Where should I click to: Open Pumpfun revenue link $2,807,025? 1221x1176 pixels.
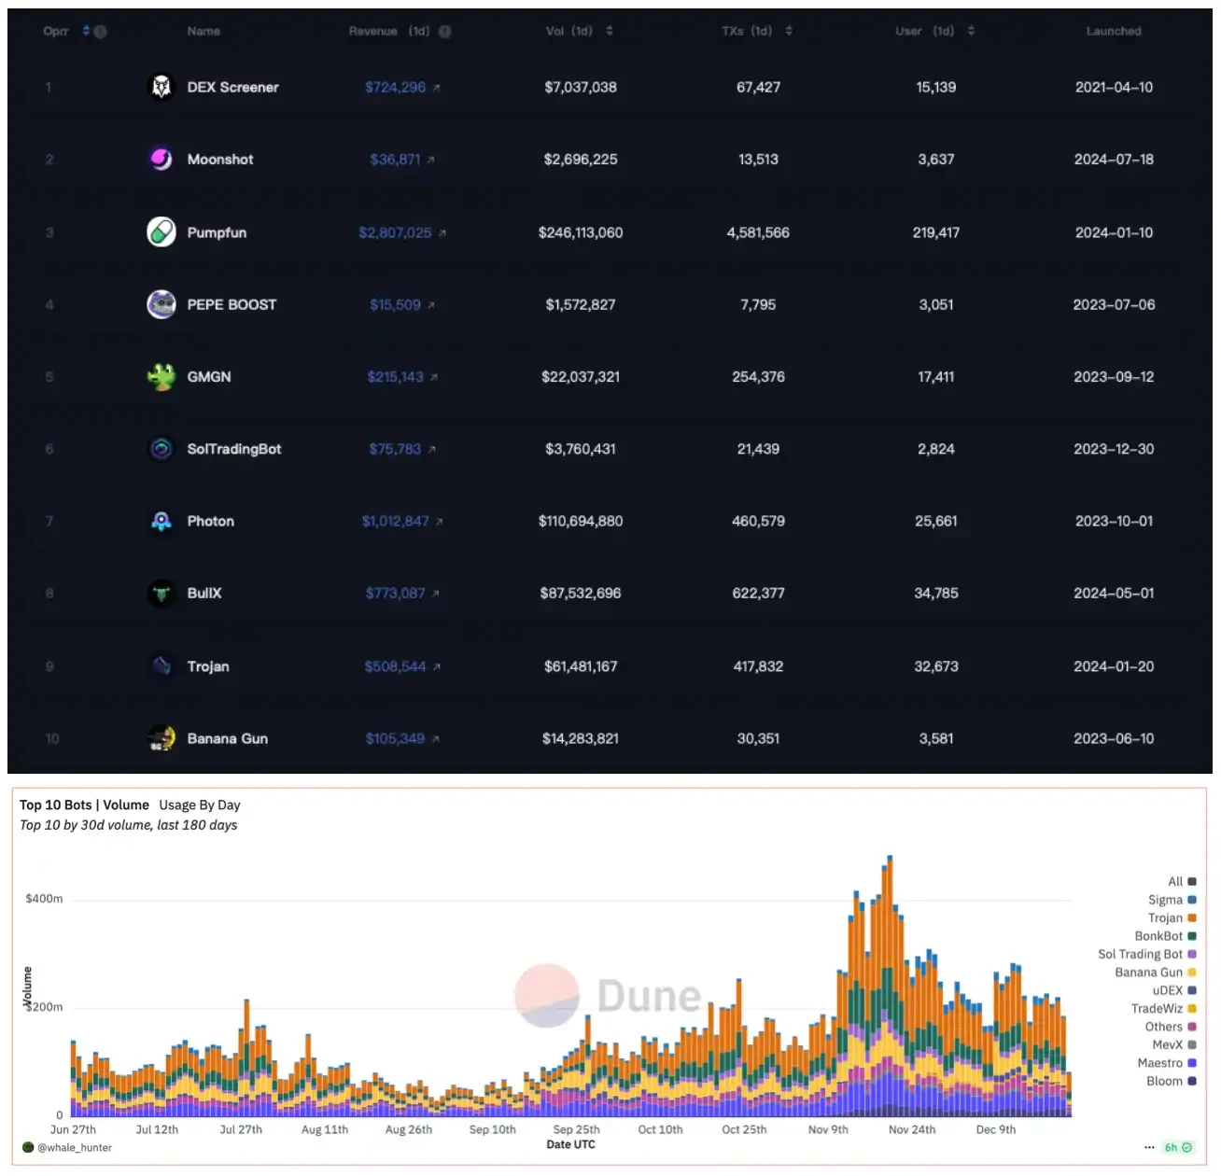[x=396, y=232]
